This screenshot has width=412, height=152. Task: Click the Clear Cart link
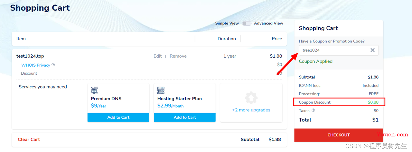click(29, 139)
